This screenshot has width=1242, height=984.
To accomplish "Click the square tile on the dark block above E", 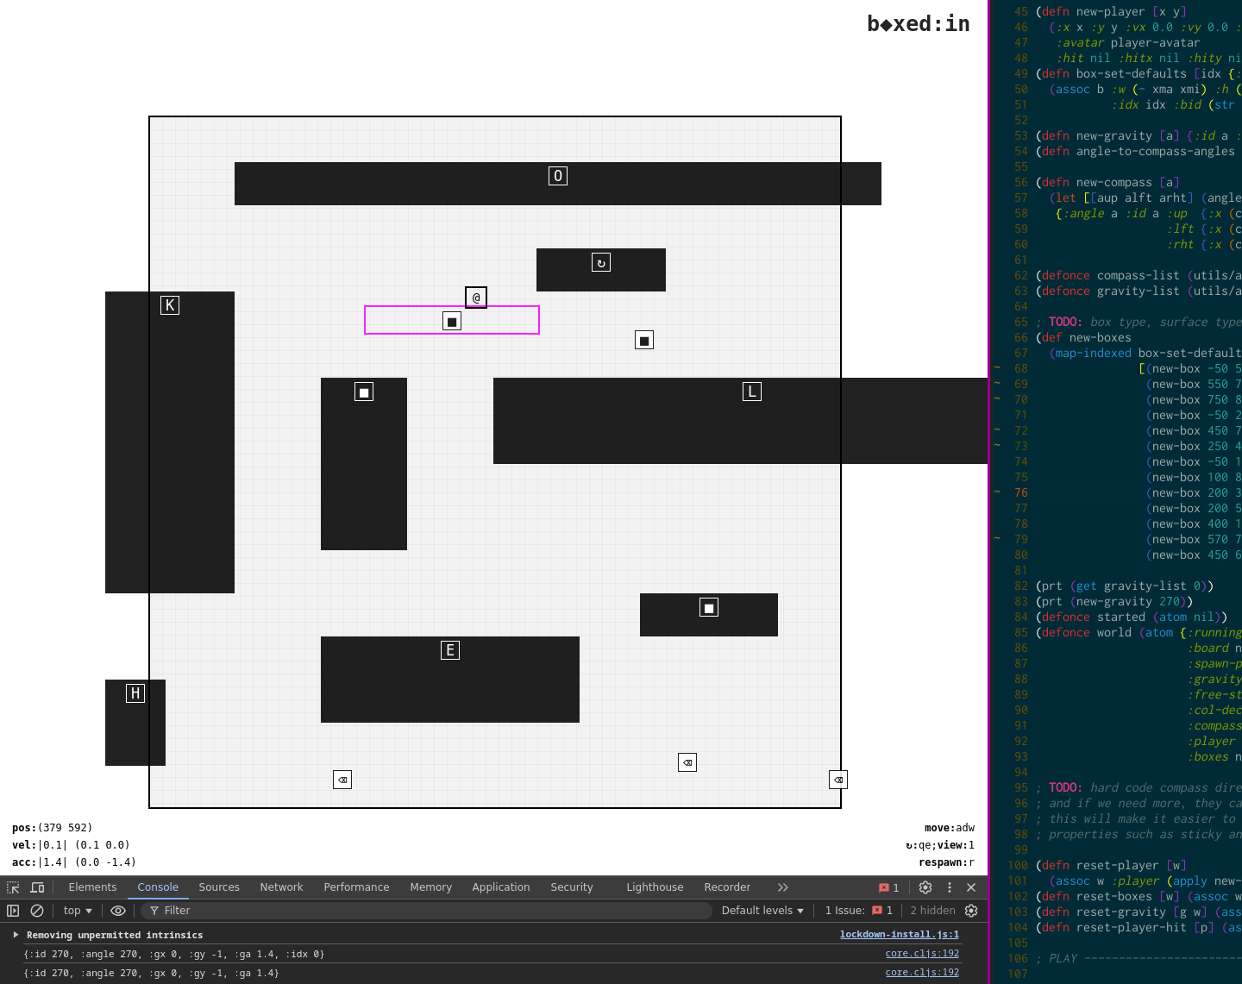I will pyautogui.click(x=709, y=607).
